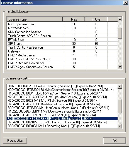Select the MaxMobile Seat row
The image size is (129, 147).
click(x=62, y=28)
